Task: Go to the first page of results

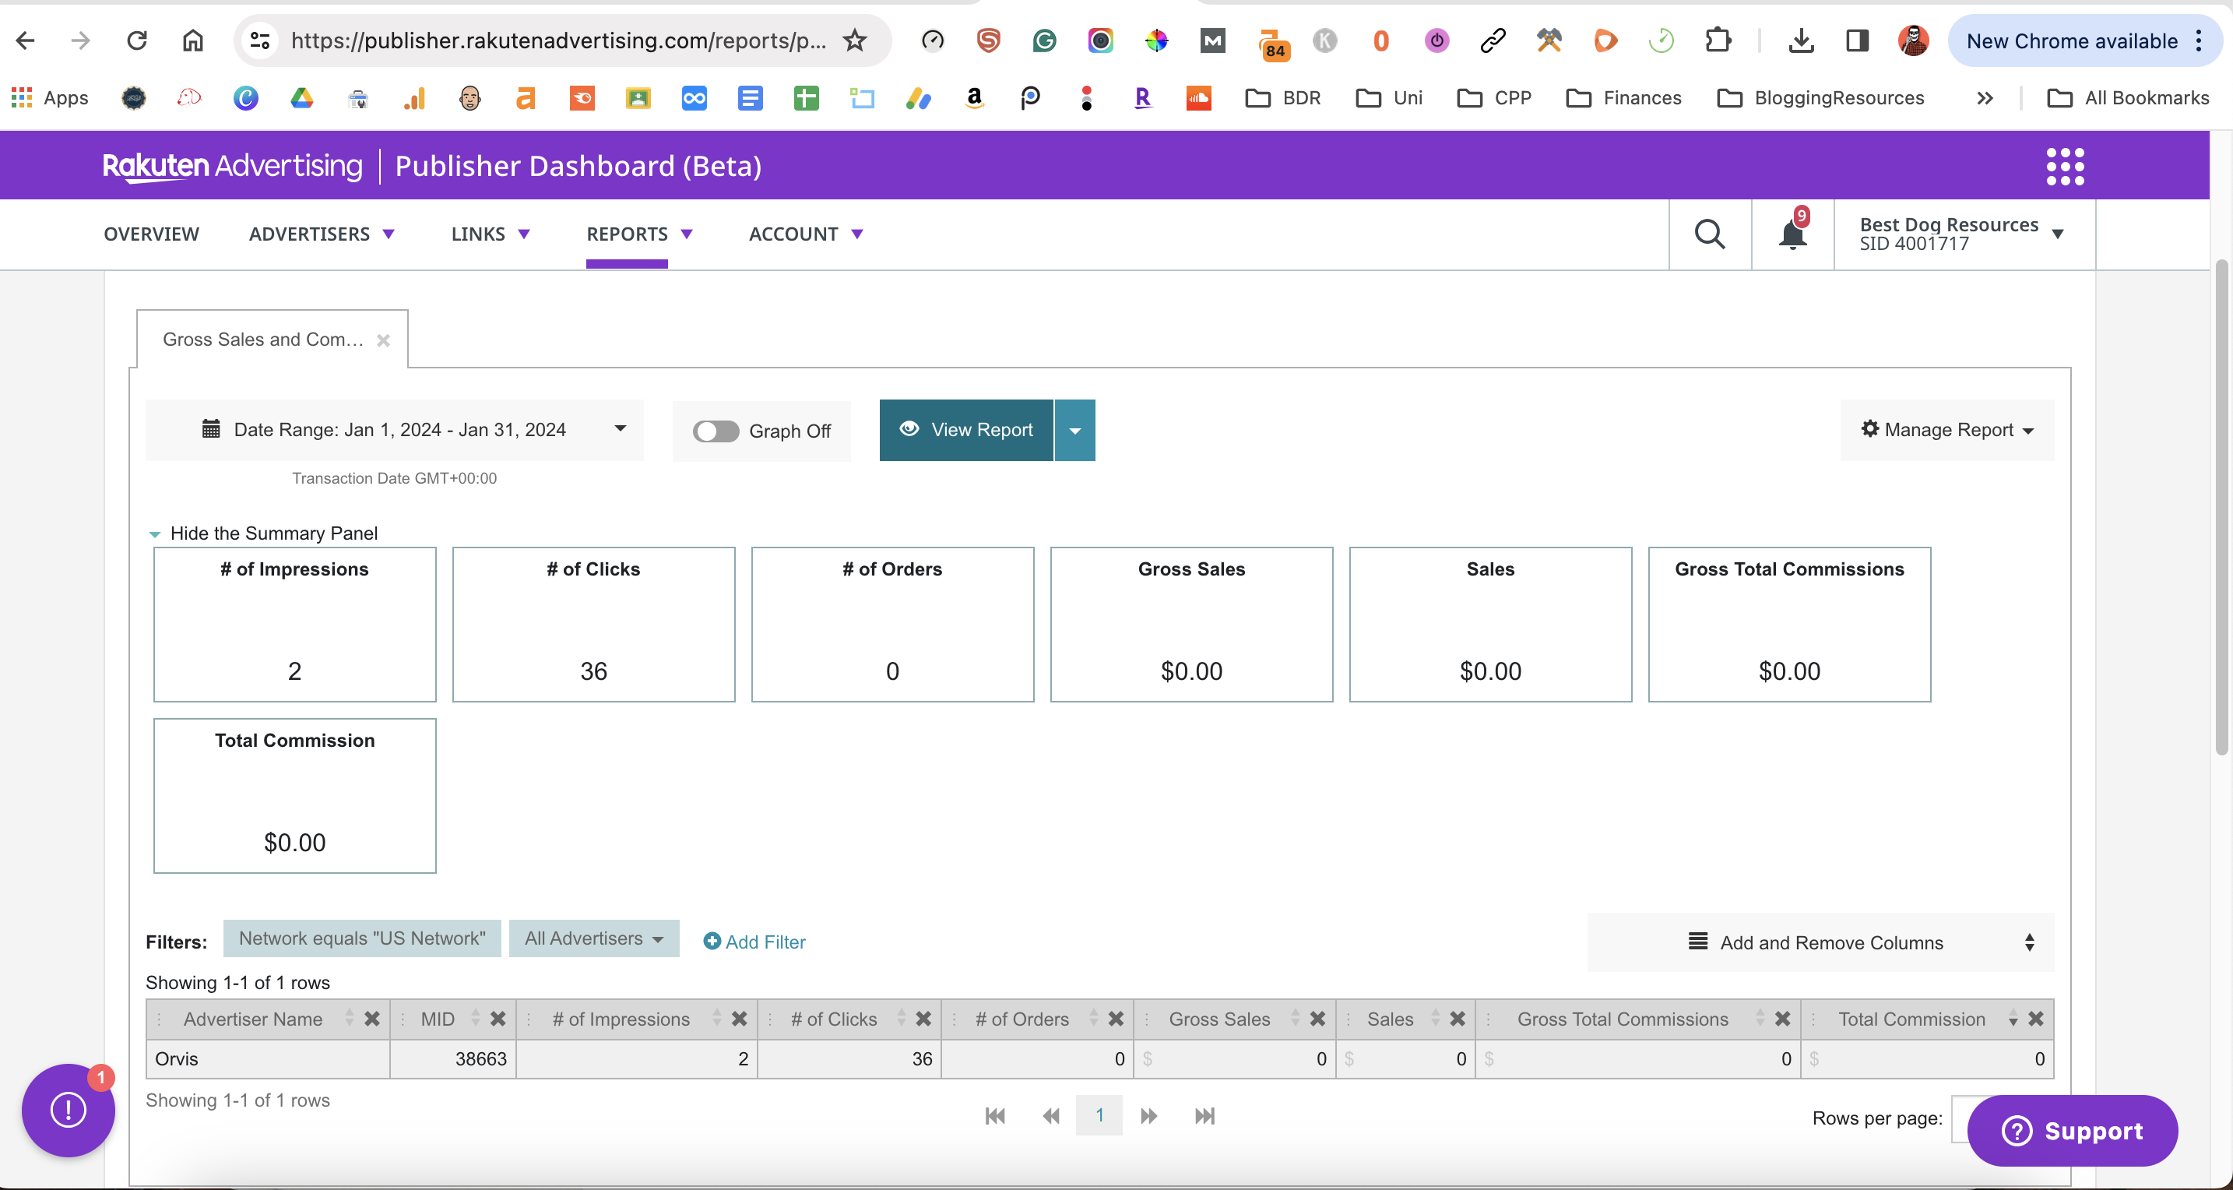Action: pos(995,1116)
